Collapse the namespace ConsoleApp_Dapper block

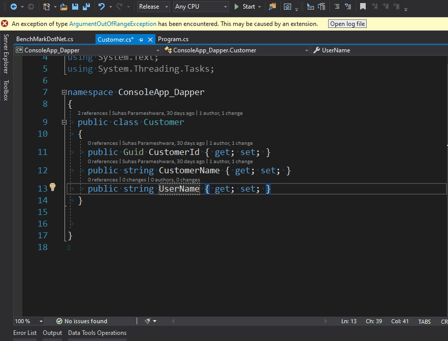64,92
